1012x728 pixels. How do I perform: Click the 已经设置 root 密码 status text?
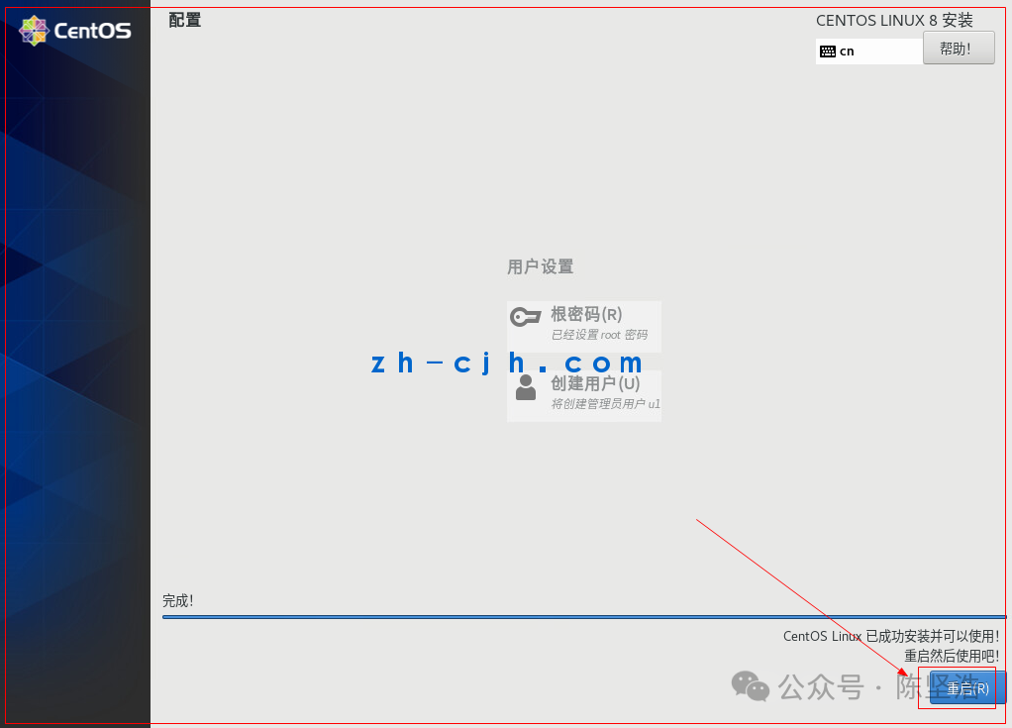[600, 335]
